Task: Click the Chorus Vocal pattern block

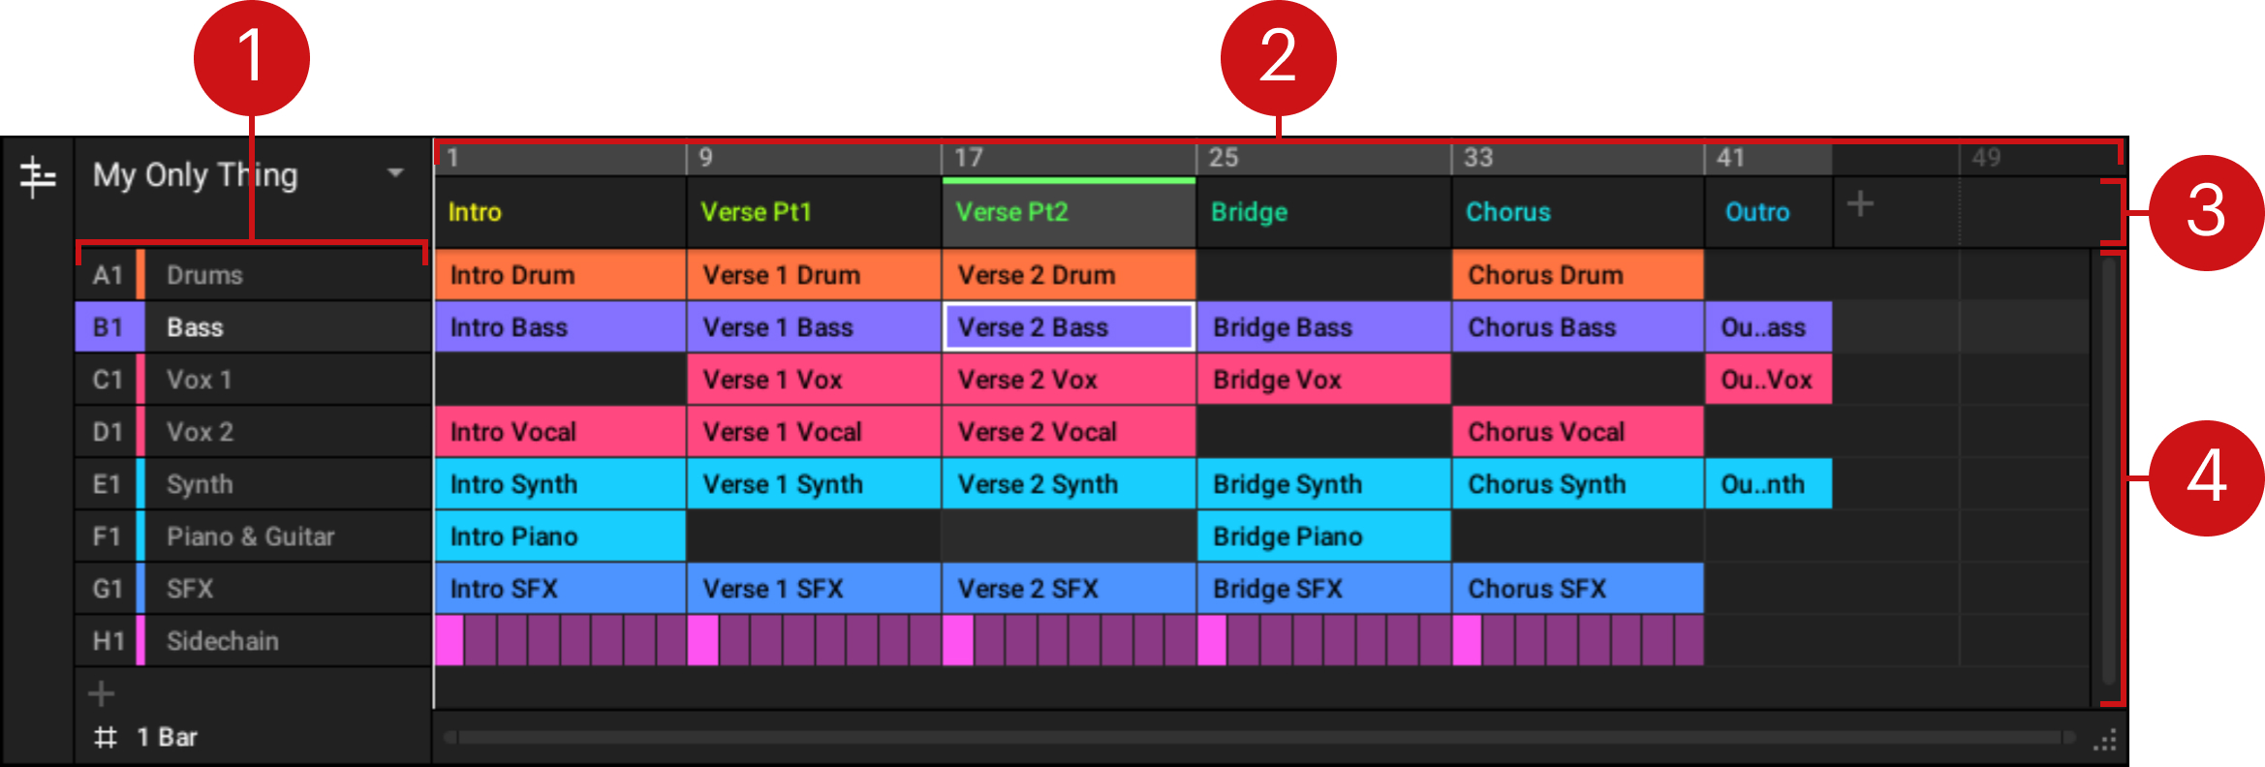Action: coord(1576,432)
